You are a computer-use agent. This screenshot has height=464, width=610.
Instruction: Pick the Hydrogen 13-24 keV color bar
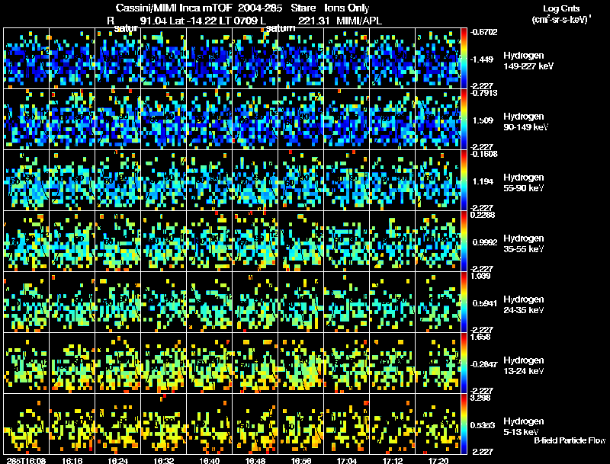tap(464, 363)
